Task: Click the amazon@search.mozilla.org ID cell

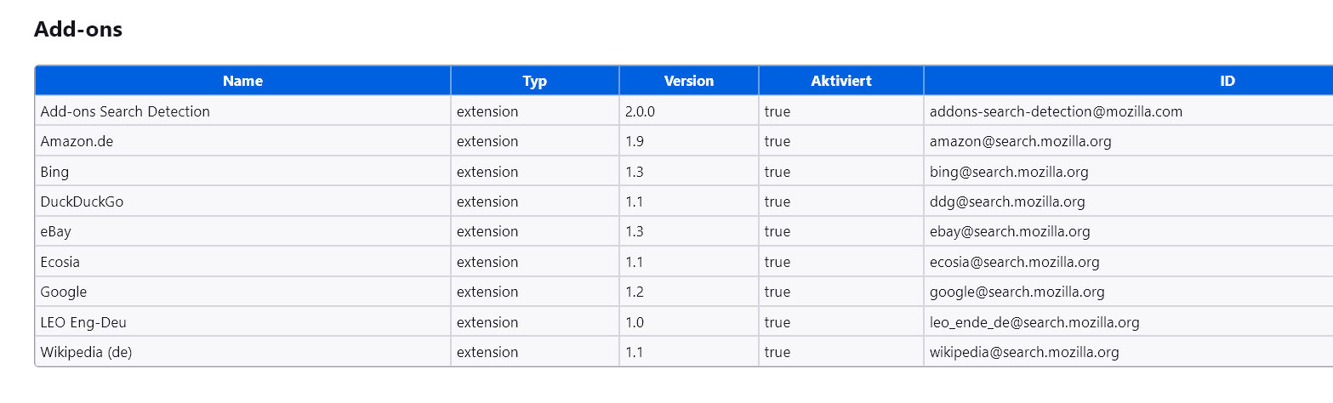Action: pos(1020,141)
